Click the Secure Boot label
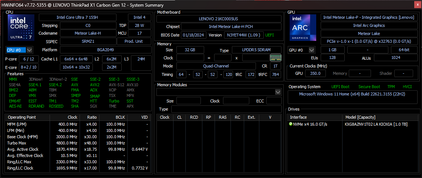This screenshot has height=178, width=422. pyautogui.click(x=369, y=87)
